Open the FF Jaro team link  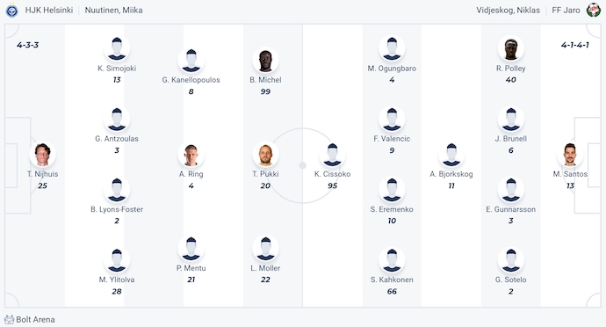[x=566, y=10]
